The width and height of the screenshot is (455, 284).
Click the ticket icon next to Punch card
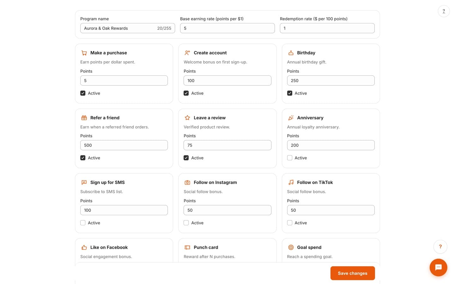(187, 247)
